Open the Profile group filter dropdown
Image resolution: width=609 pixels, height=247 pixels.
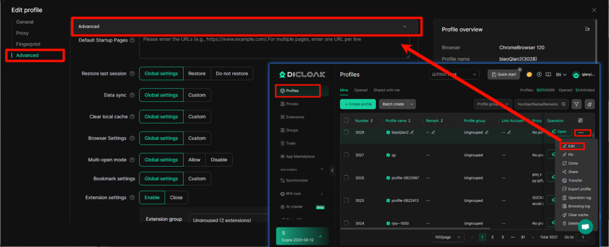pos(493,104)
